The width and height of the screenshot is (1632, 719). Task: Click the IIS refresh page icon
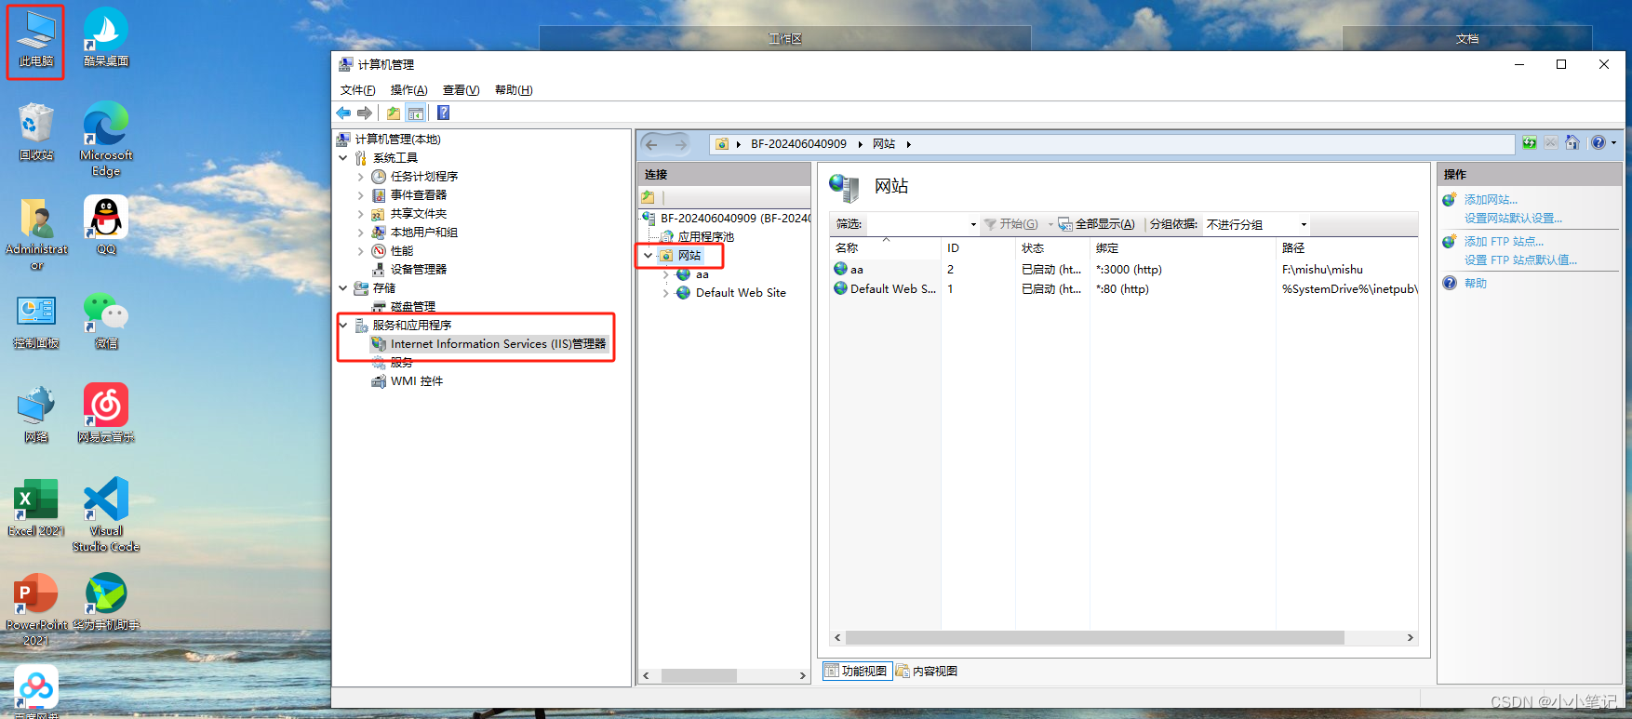(x=1530, y=143)
